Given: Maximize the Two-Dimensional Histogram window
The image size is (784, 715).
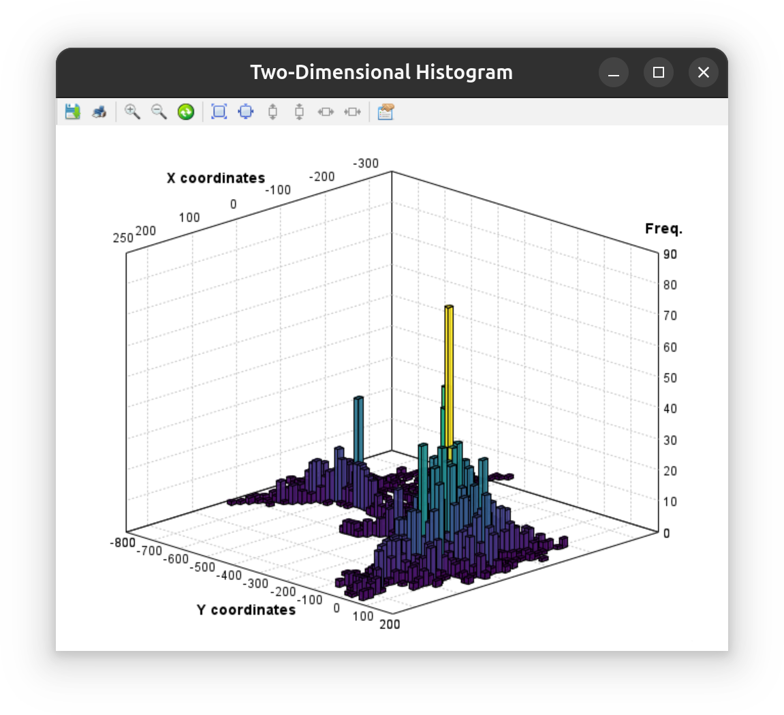Looking at the screenshot, I should pos(659,72).
